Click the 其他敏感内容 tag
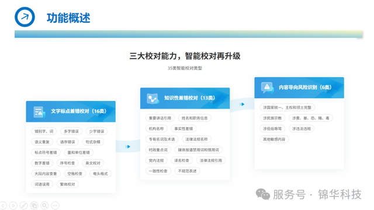Viewport: 374px width, 210px height. click(x=274, y=139)
